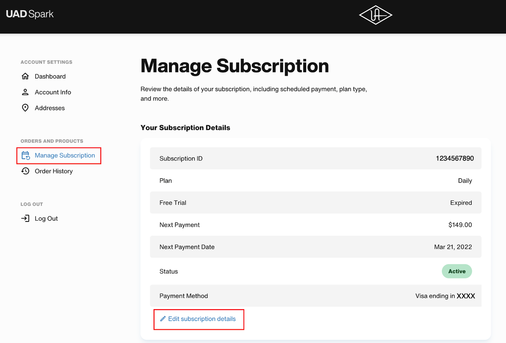Screen dimensions: 506x343
Task: Click Visa ending in XXXX text
Action: [x=445, y=296]
